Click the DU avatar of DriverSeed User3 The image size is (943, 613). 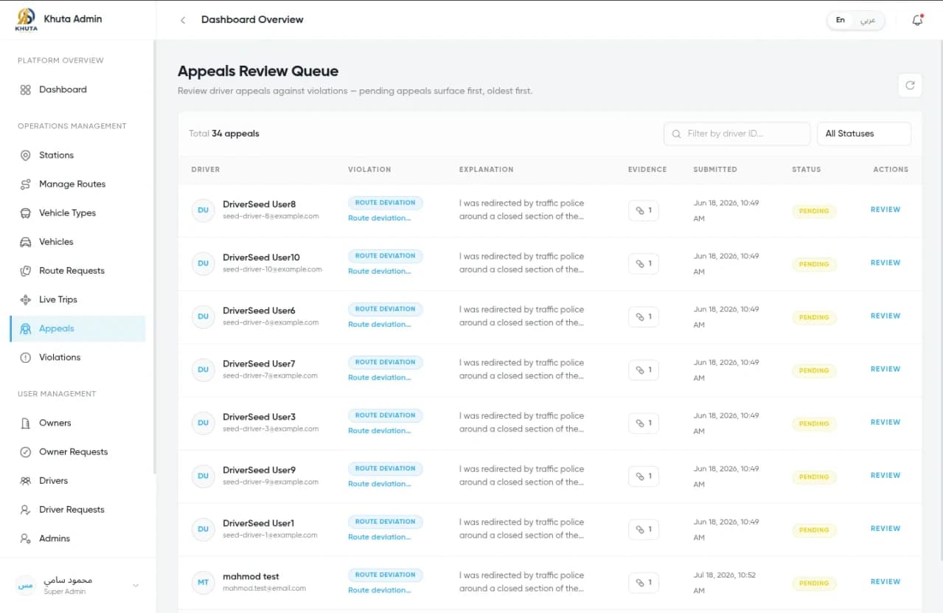203,423
